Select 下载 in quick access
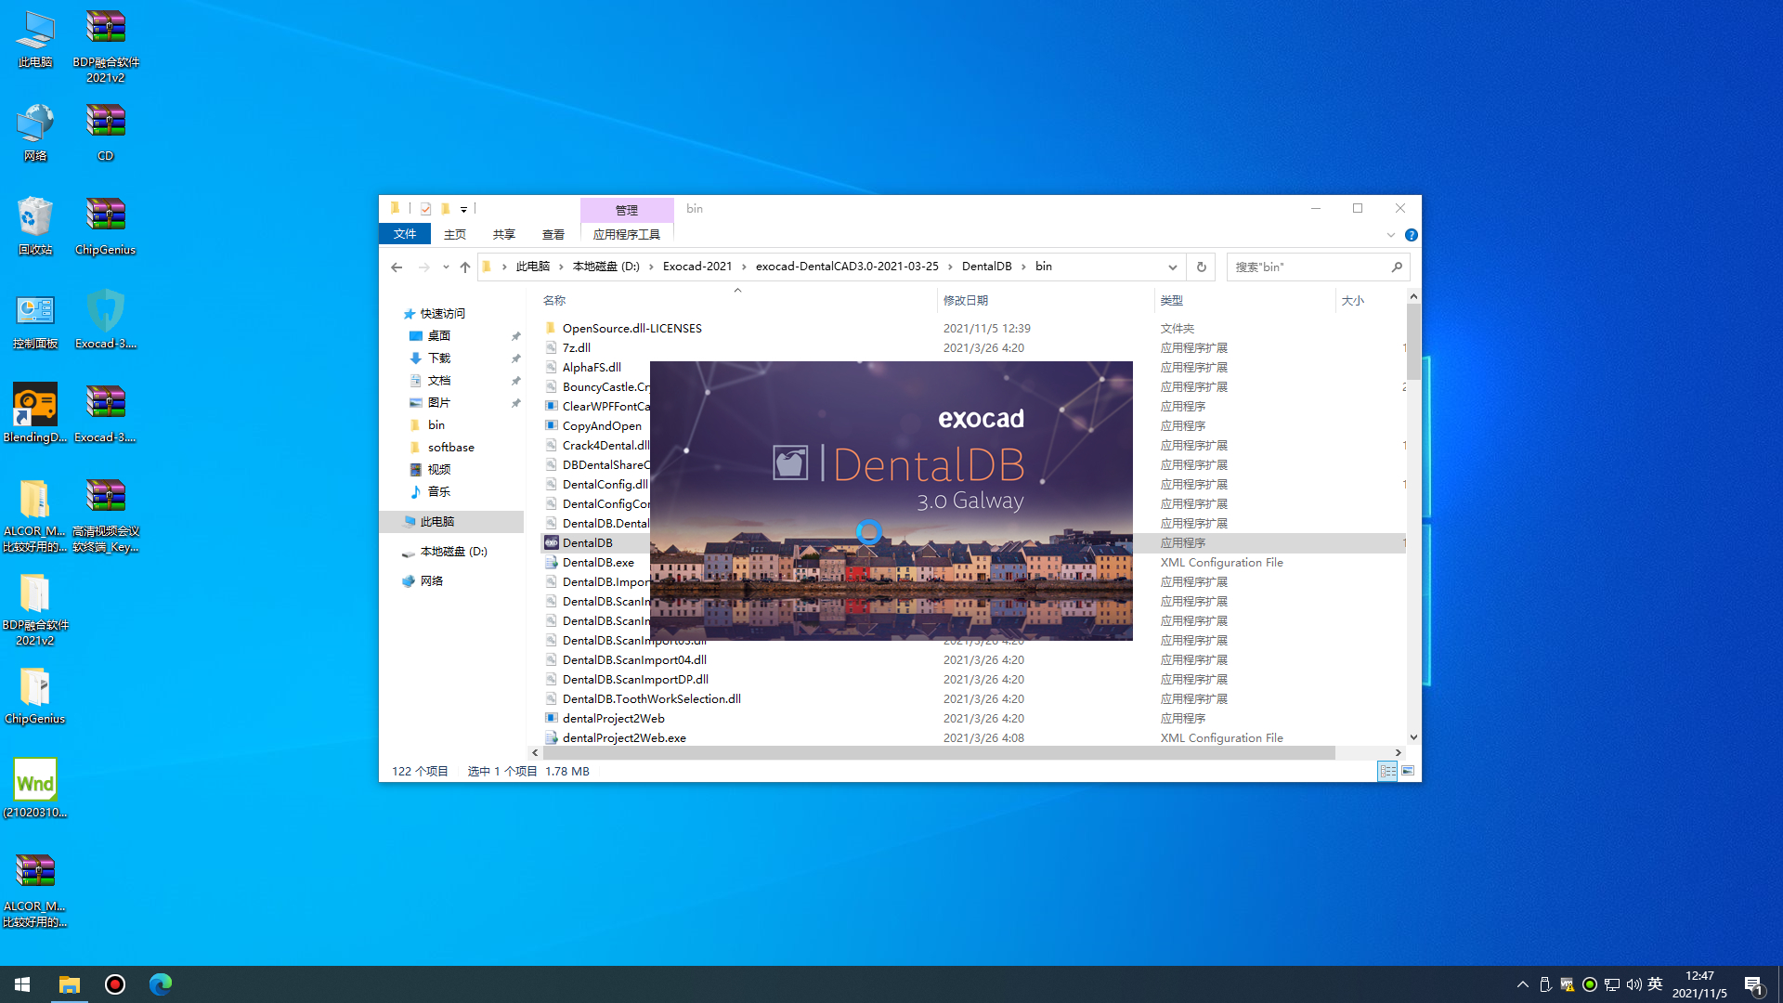This screenshot has width=1783, height=1003. pyautogui.click(x=439, y=358)
